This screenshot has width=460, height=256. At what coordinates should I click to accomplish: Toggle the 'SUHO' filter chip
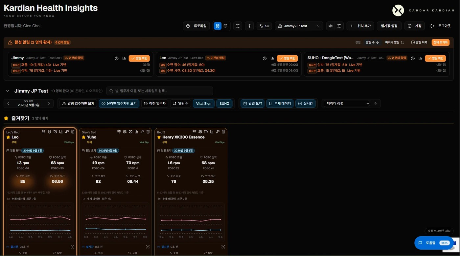coord(224,103)
